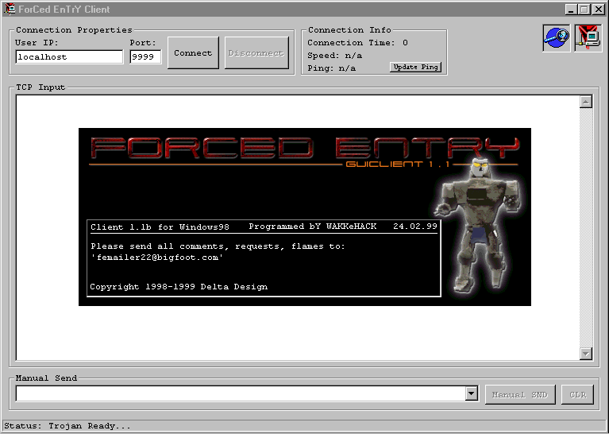Image resolution: width=609 pixels, height=434 pixels.
Task: Click the red triangle networked computer icon
Action: pos(588,38)
